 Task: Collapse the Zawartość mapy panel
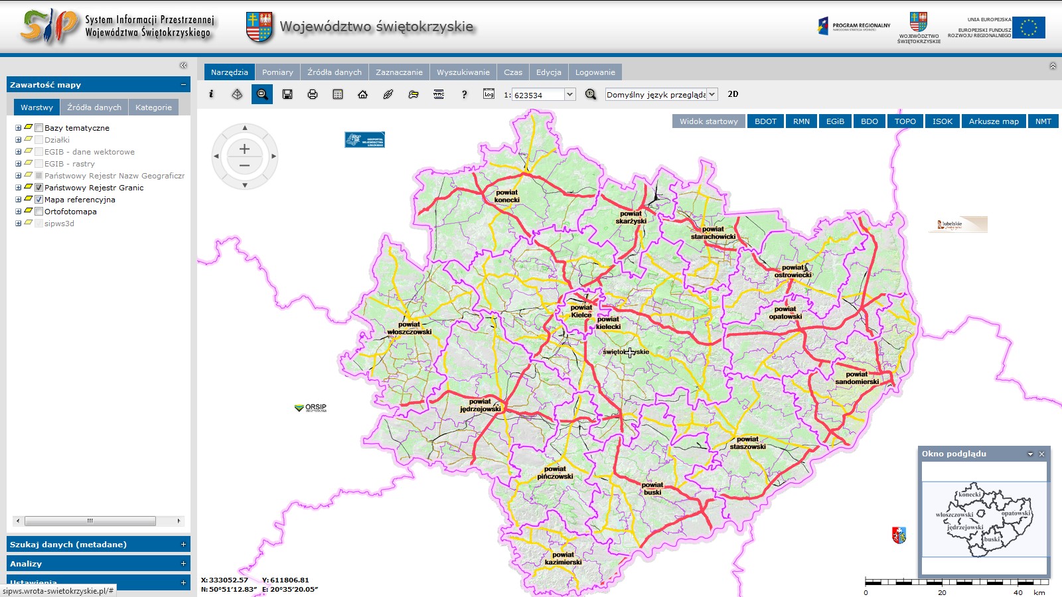pos(183,85)
